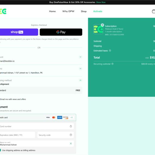Click the OPW logo in the header

pos(3,11)
